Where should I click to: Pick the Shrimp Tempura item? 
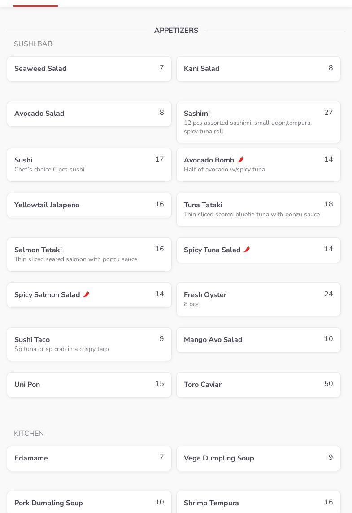pos(258,503)
